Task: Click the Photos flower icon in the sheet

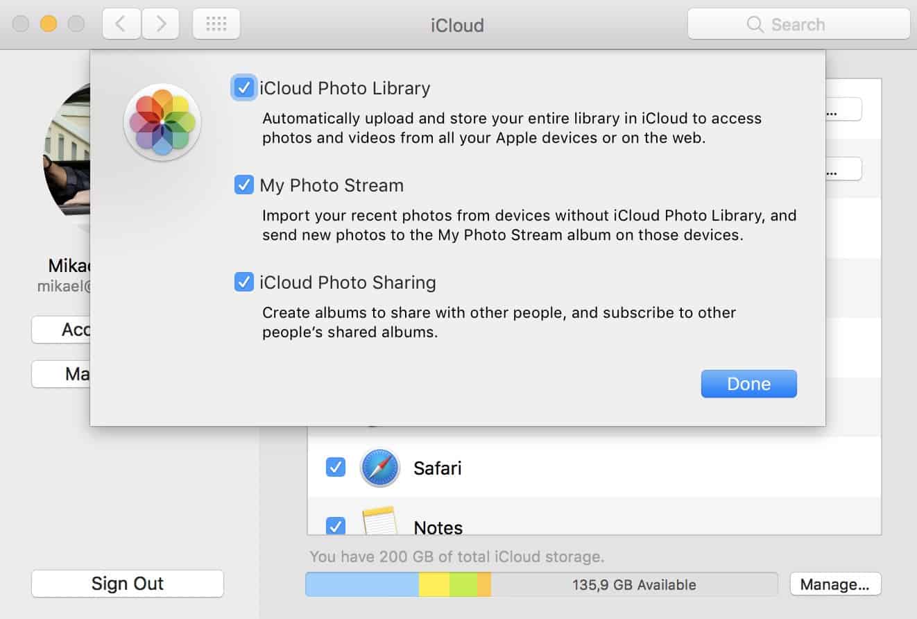Action: [x=162, y=122]
